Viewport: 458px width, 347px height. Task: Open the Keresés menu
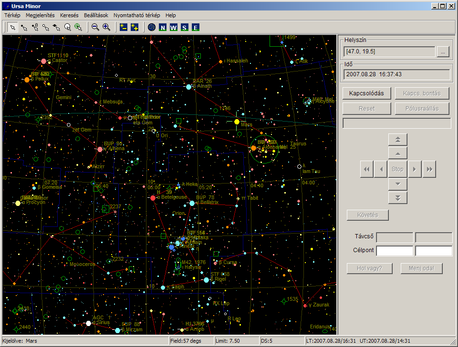click(69, 15)
